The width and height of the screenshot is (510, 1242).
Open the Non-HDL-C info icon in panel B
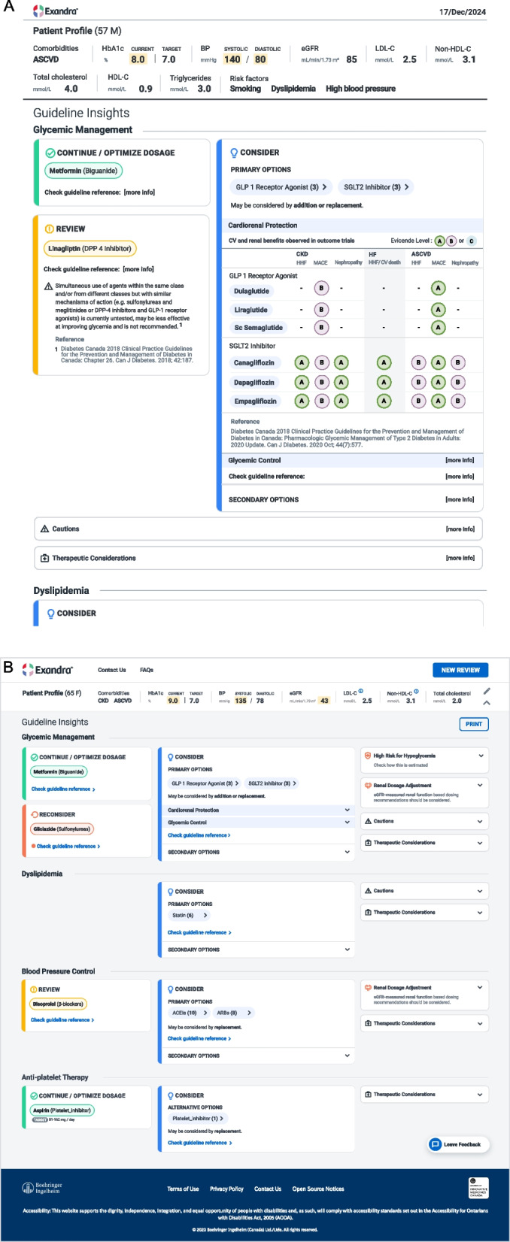pyautogui.click(x=416, y=691)
